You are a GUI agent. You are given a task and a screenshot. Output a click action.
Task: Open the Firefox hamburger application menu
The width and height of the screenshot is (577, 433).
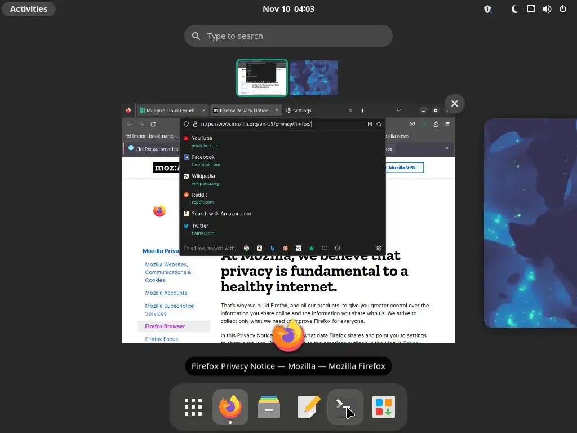point(447,124)
